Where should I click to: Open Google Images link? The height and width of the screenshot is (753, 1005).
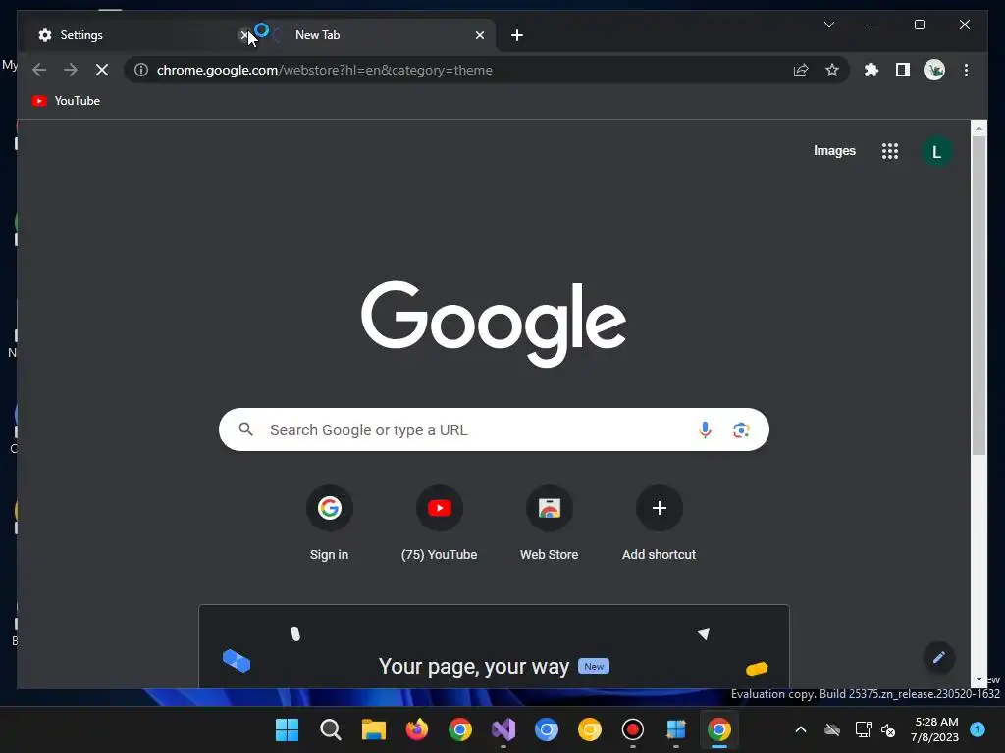(x=834, y=150)
